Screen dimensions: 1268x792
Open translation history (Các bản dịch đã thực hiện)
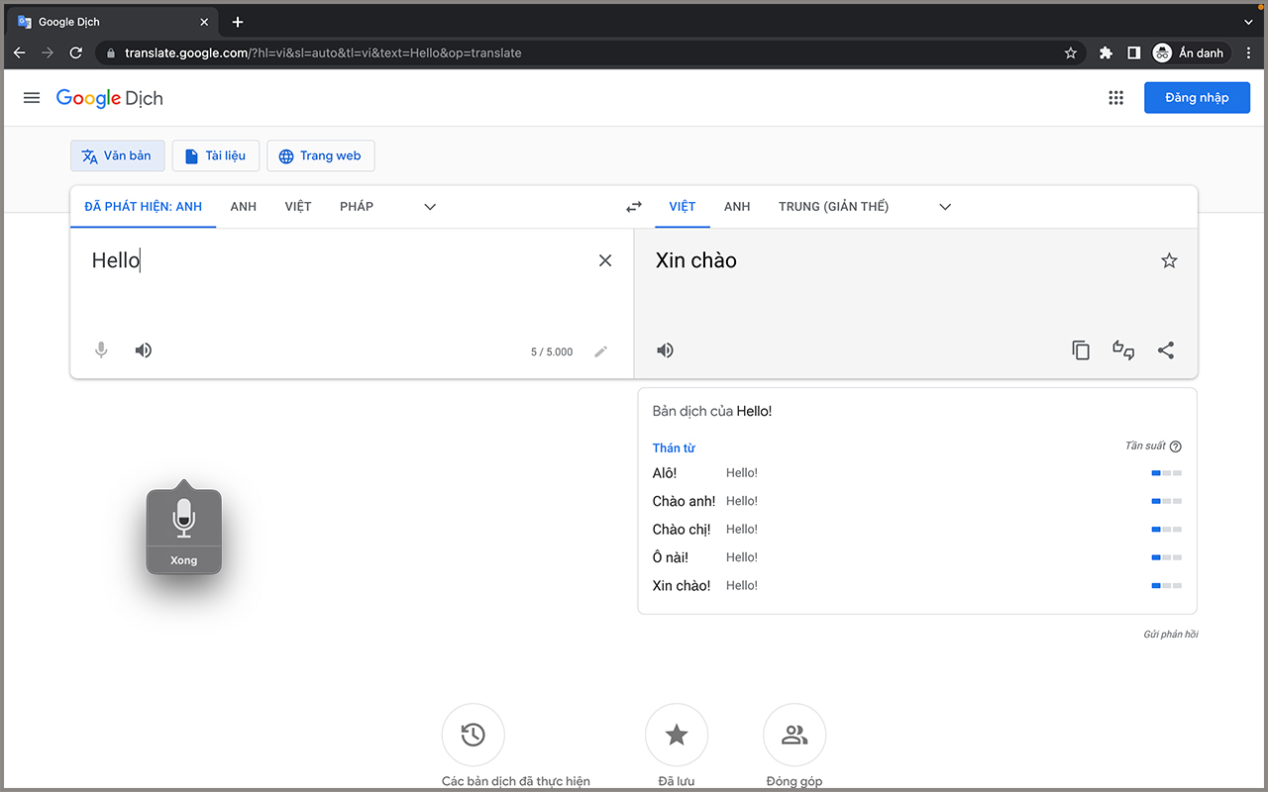click(474, 735)
